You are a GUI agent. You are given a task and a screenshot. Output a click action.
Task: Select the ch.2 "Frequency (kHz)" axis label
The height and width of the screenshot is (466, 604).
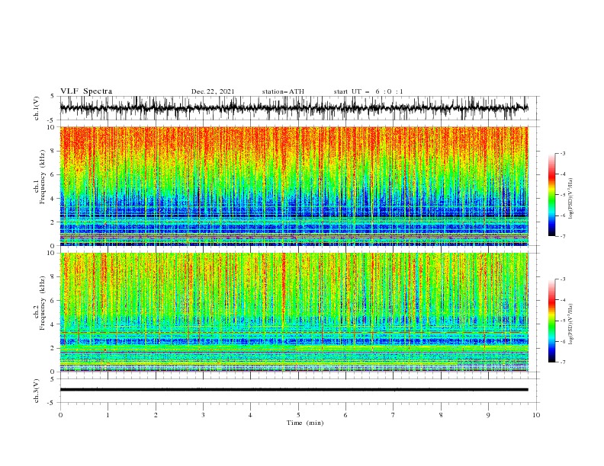point(43,302)
